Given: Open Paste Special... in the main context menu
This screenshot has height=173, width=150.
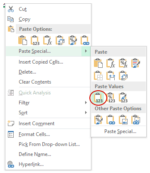Looking at the screenshot, I should pos(48,51).
